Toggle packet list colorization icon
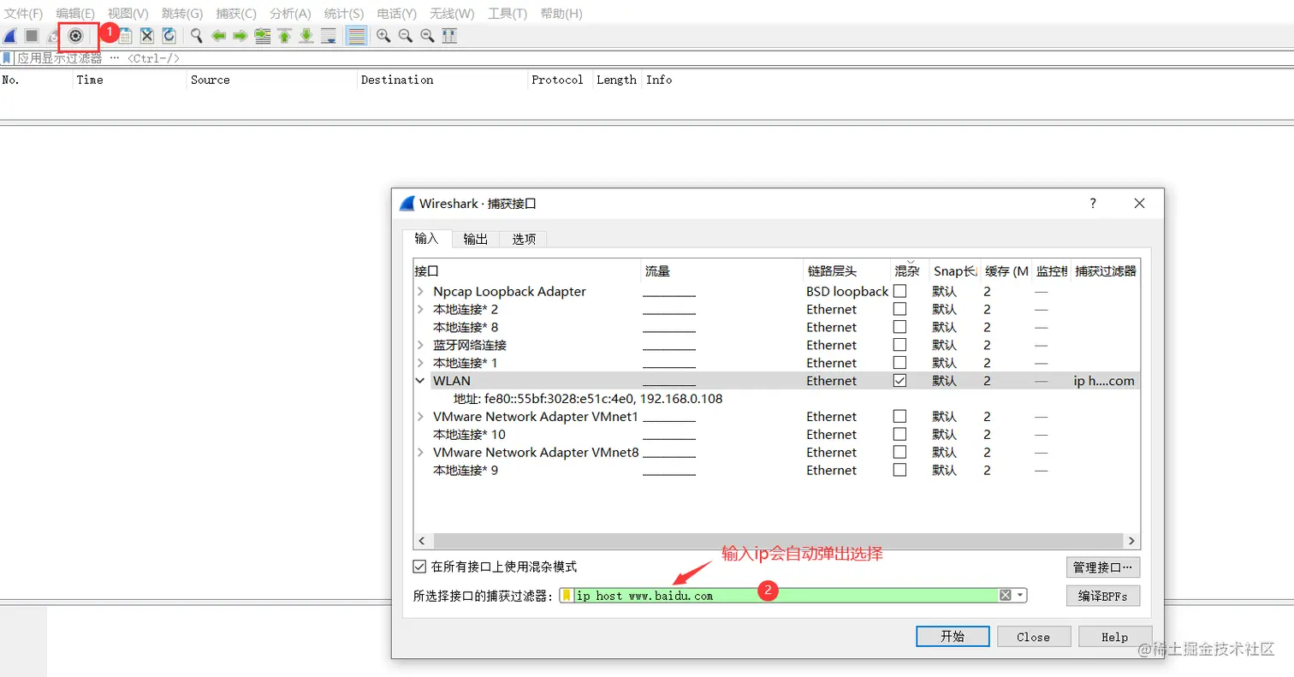 click(356, 36)
